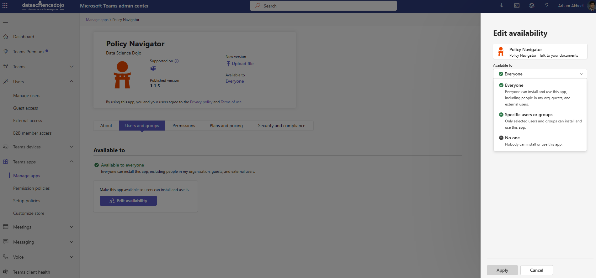Open the Available to dropdown showing Everyone
The height and width of the screenshot is (278, 596).
(x=540, y=74)
